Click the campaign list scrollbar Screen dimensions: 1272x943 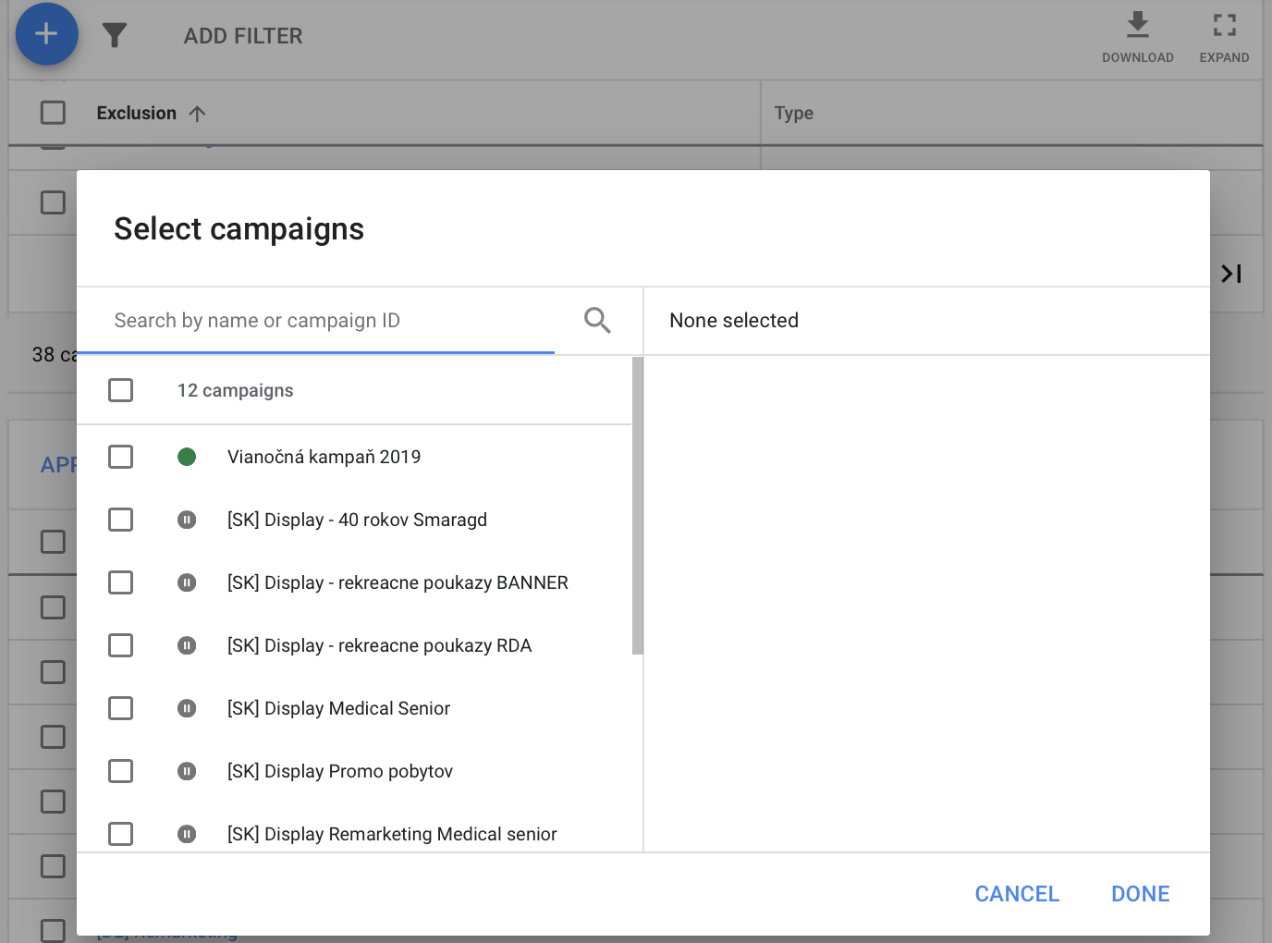[637, 506]
